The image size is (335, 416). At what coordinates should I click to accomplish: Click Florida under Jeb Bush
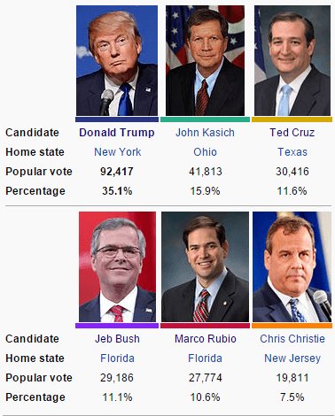[117, 358]
